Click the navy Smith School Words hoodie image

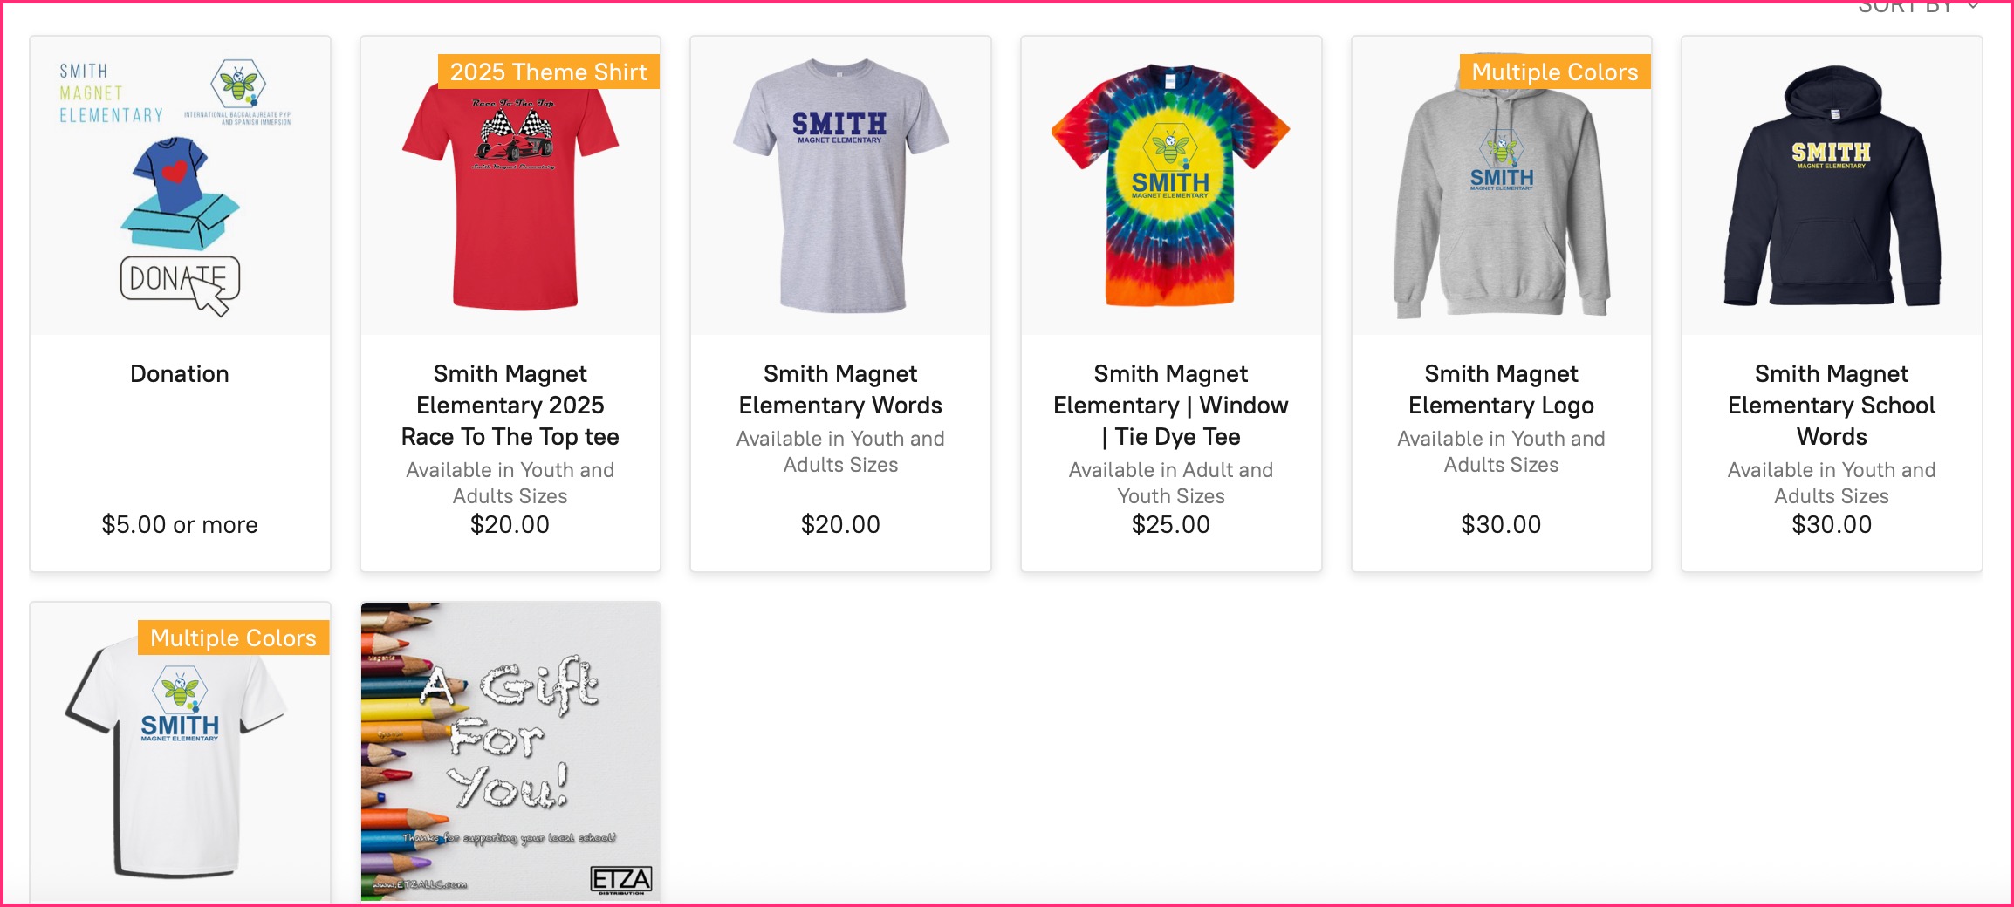(x=1832, y=186)
